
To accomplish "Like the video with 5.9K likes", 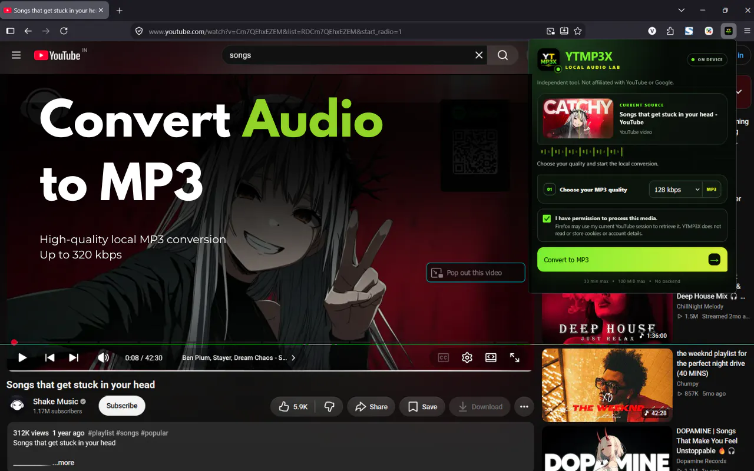I will pyautogui.click(x=293, y=406).
